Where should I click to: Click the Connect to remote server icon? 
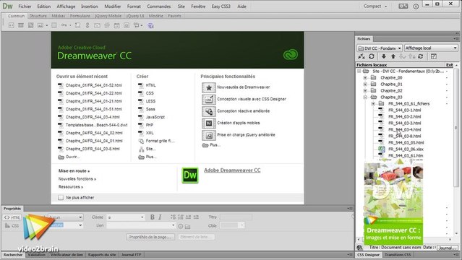click(362, 56)
